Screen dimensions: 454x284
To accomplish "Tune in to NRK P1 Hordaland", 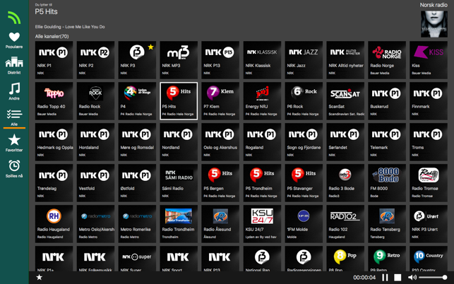I will (x=95, y=142).
